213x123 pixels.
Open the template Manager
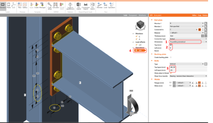[42, 5]
